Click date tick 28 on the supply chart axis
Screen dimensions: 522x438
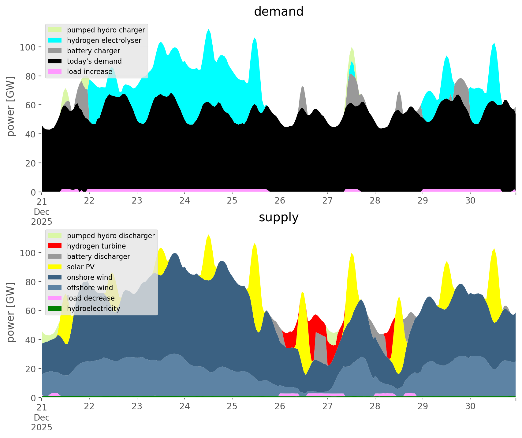click(x=375, y=406)
